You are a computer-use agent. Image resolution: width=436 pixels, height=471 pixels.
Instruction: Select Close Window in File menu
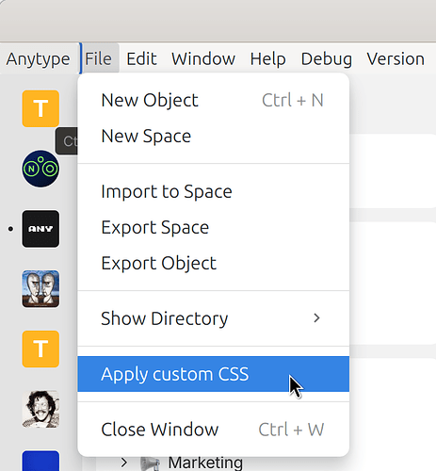click(214, 430)
